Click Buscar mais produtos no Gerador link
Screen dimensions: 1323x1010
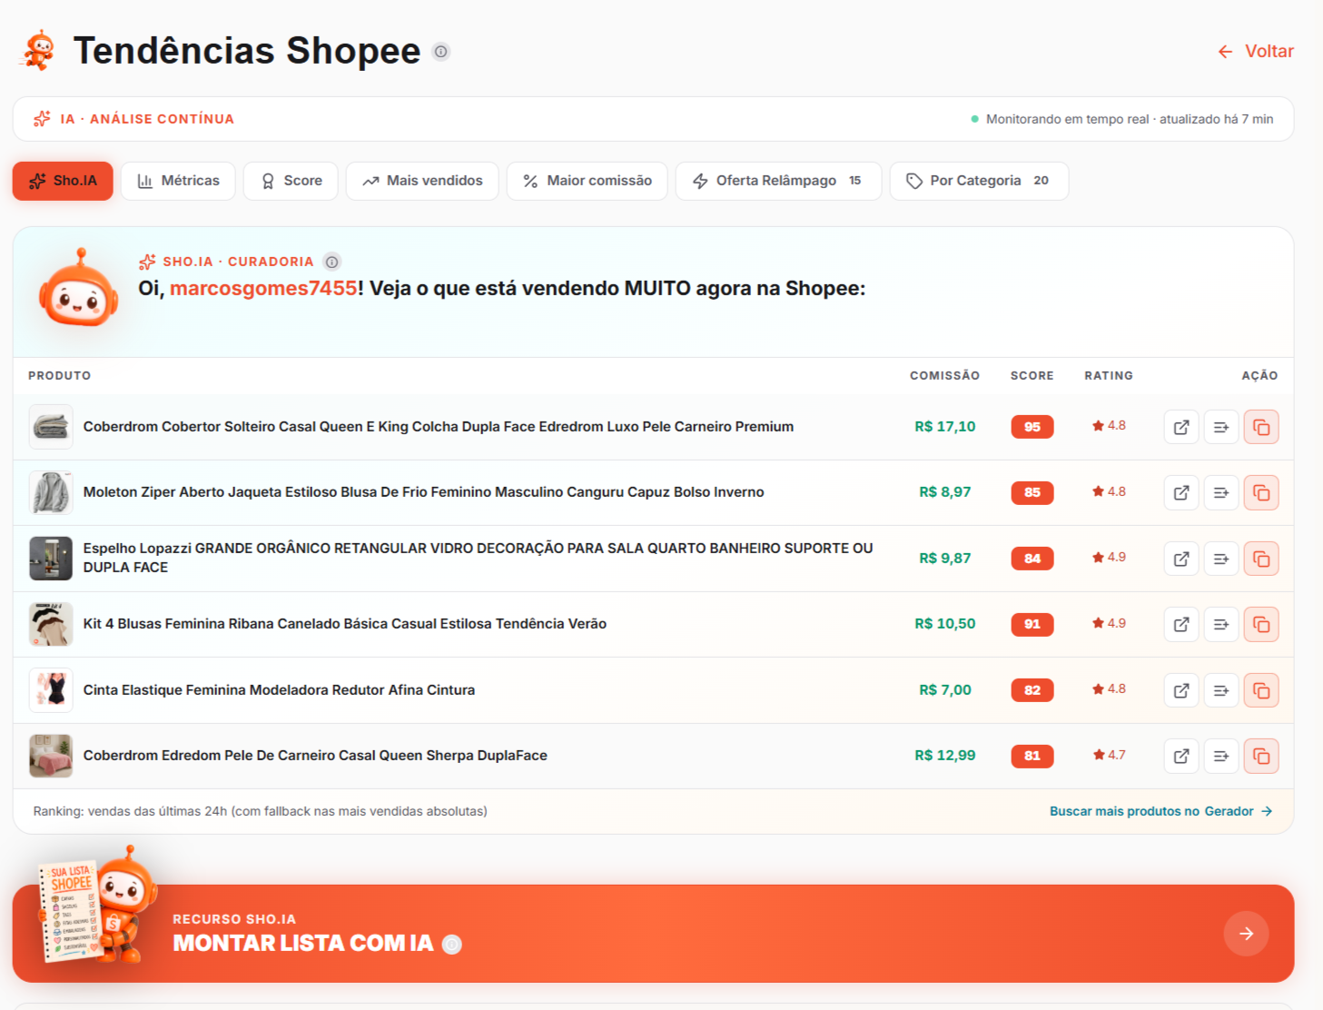point(1160,811)
